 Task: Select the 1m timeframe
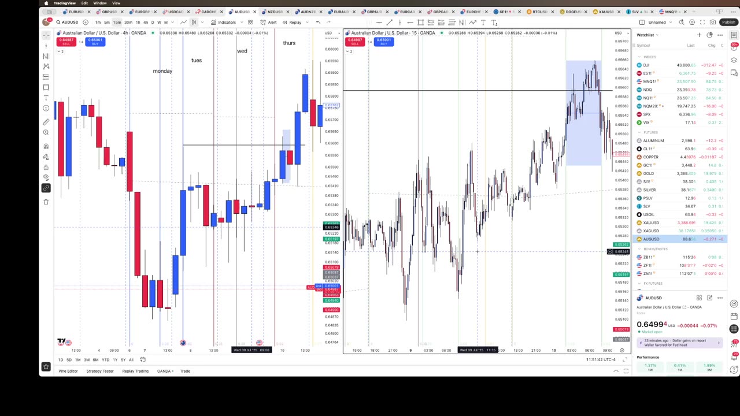pos(98,23)
